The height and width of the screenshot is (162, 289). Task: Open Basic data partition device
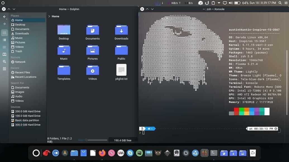28,120
